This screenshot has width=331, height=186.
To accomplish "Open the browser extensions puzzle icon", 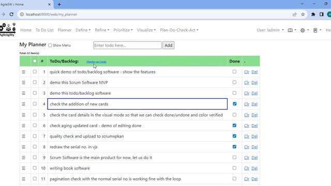I will (x=313, y=14).
